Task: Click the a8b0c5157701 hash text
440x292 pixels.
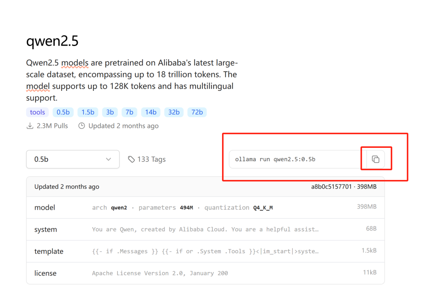Action: coord(331,187)
